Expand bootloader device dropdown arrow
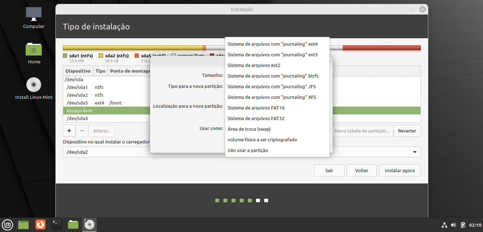 pos(414,152)
